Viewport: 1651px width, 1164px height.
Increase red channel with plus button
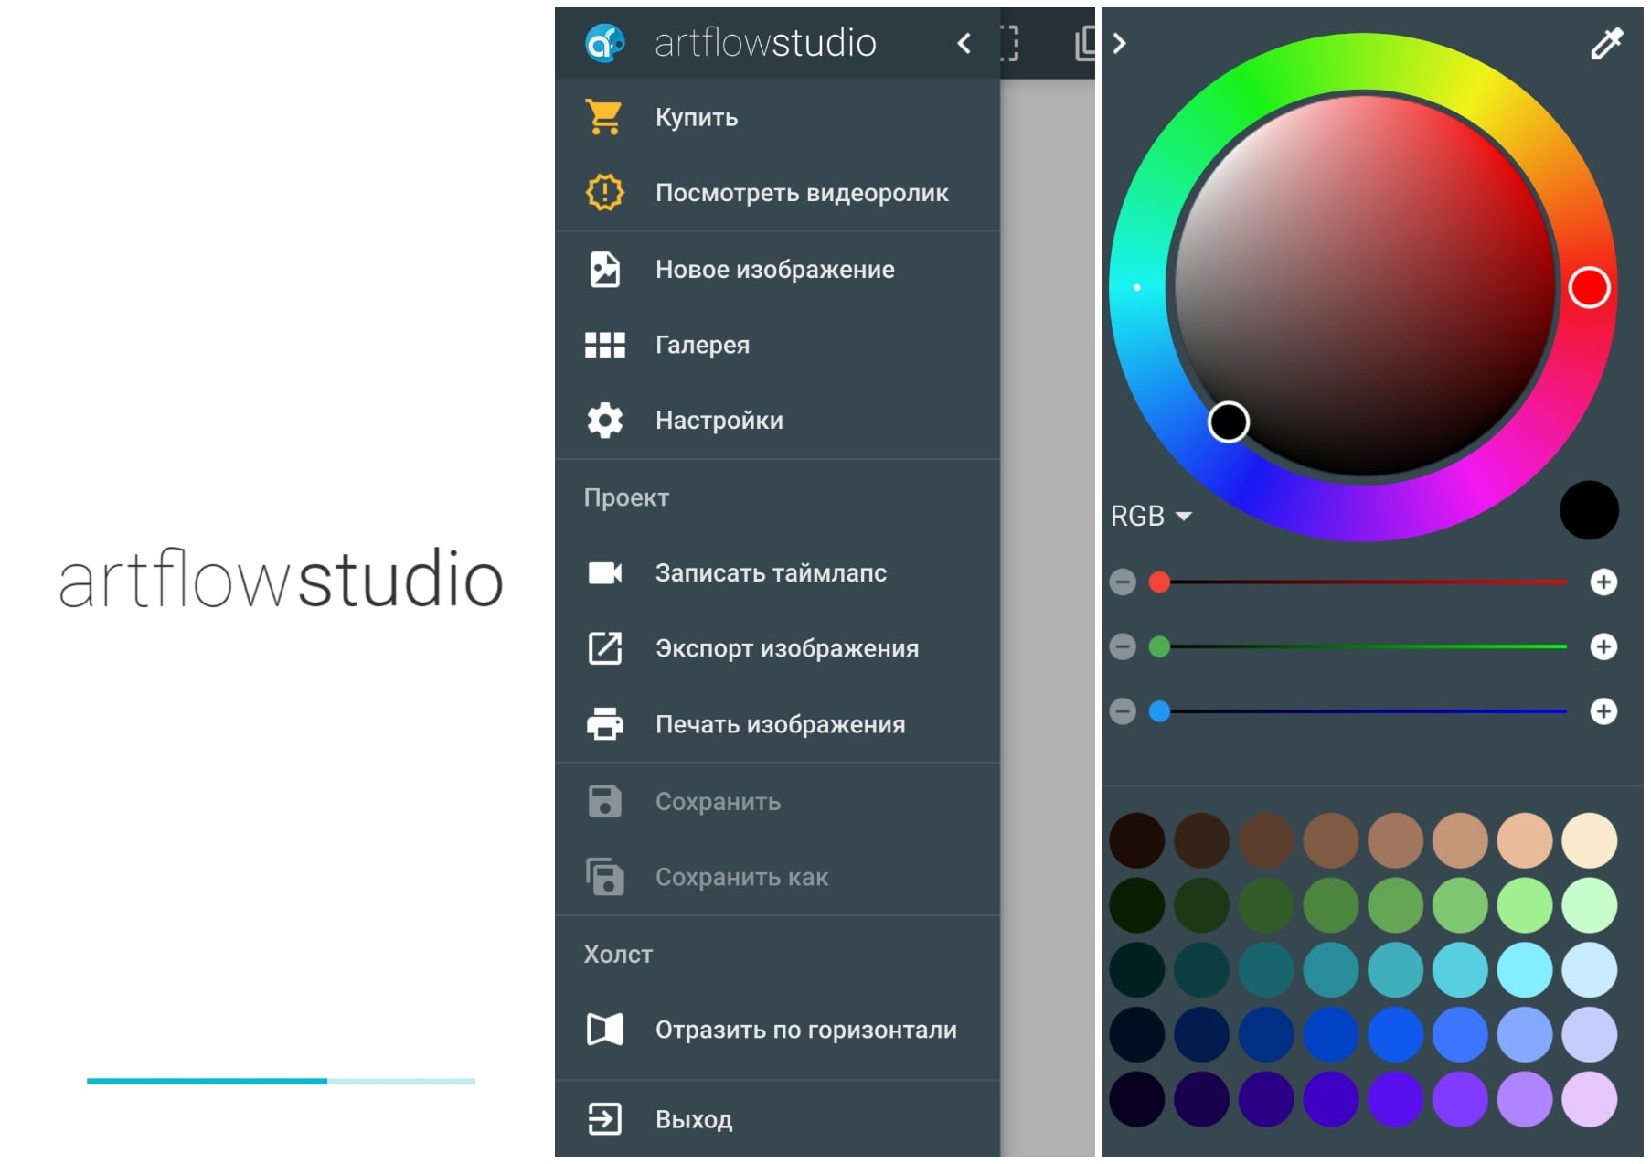[1603, 582]
